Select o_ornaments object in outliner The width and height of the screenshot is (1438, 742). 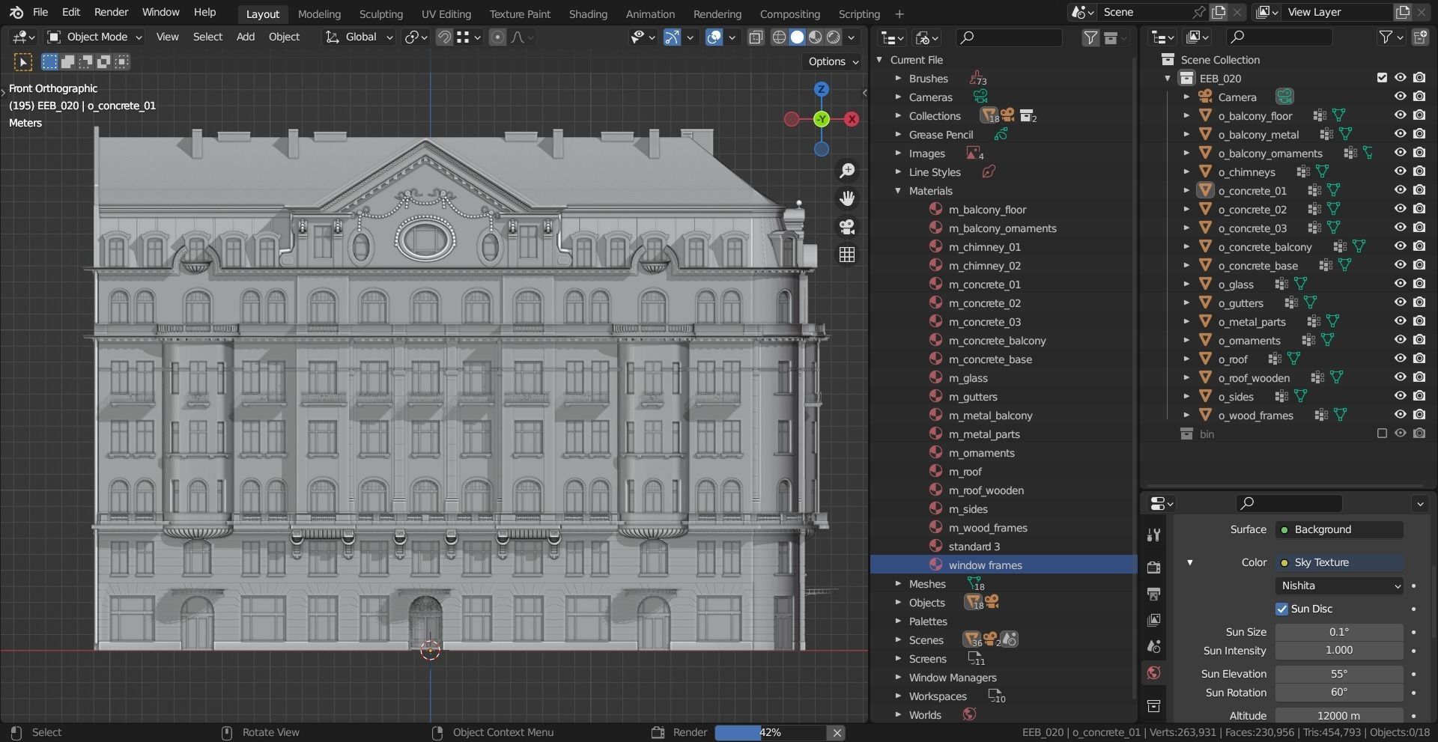point(1249,340)
